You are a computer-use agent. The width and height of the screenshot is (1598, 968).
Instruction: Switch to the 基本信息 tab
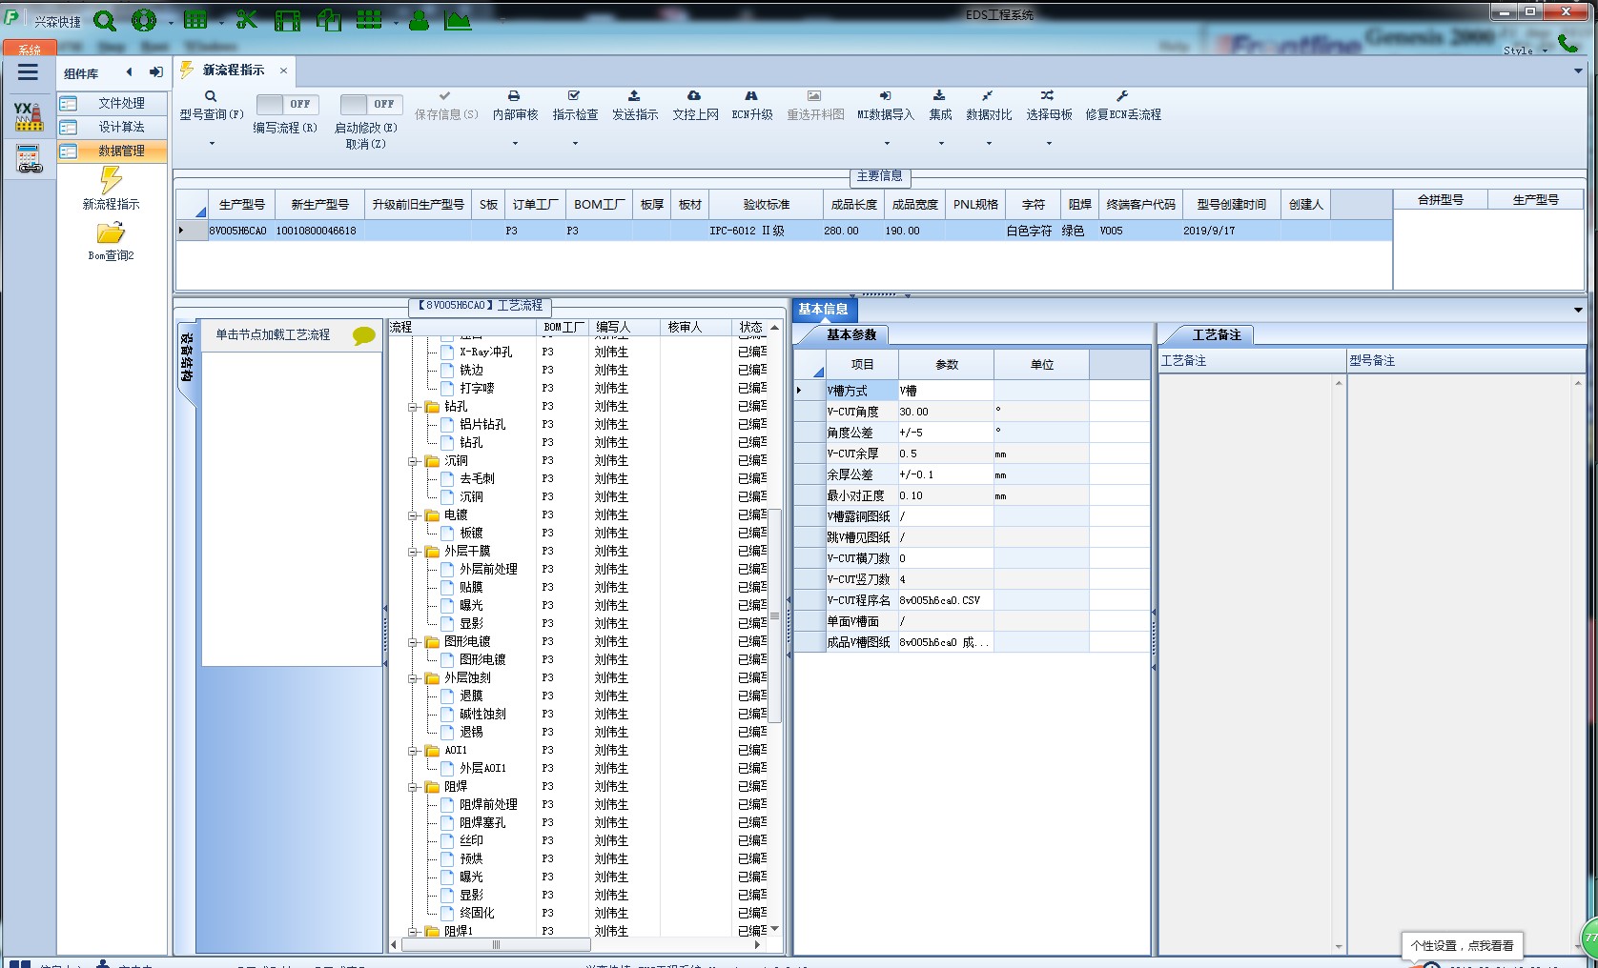tap(824, 309)
